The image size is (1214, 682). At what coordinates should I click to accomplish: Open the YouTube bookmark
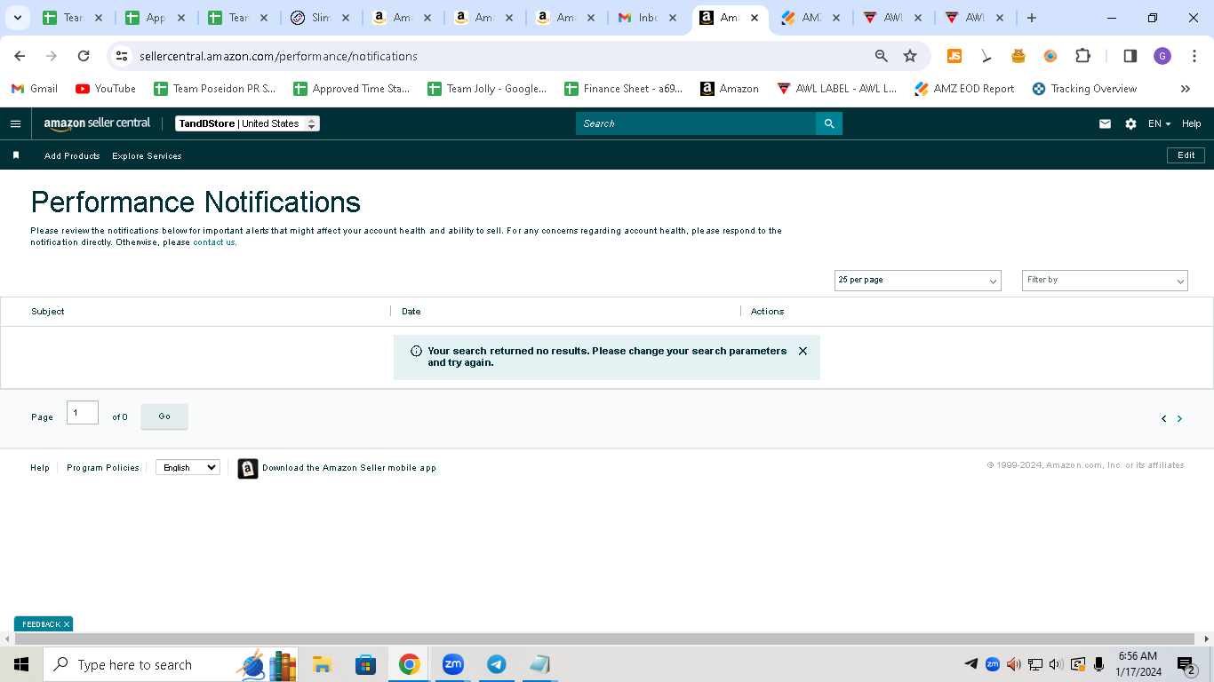106,89
